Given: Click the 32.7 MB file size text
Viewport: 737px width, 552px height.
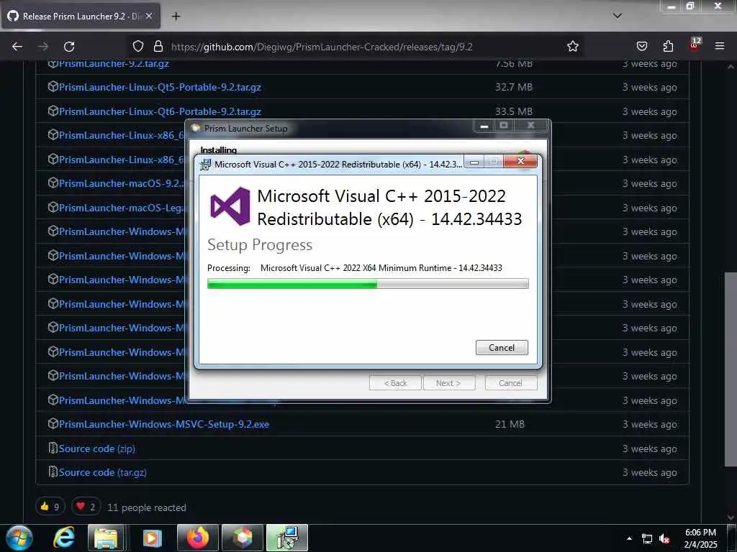Looking at the screenshot, I should pos(513,87).
